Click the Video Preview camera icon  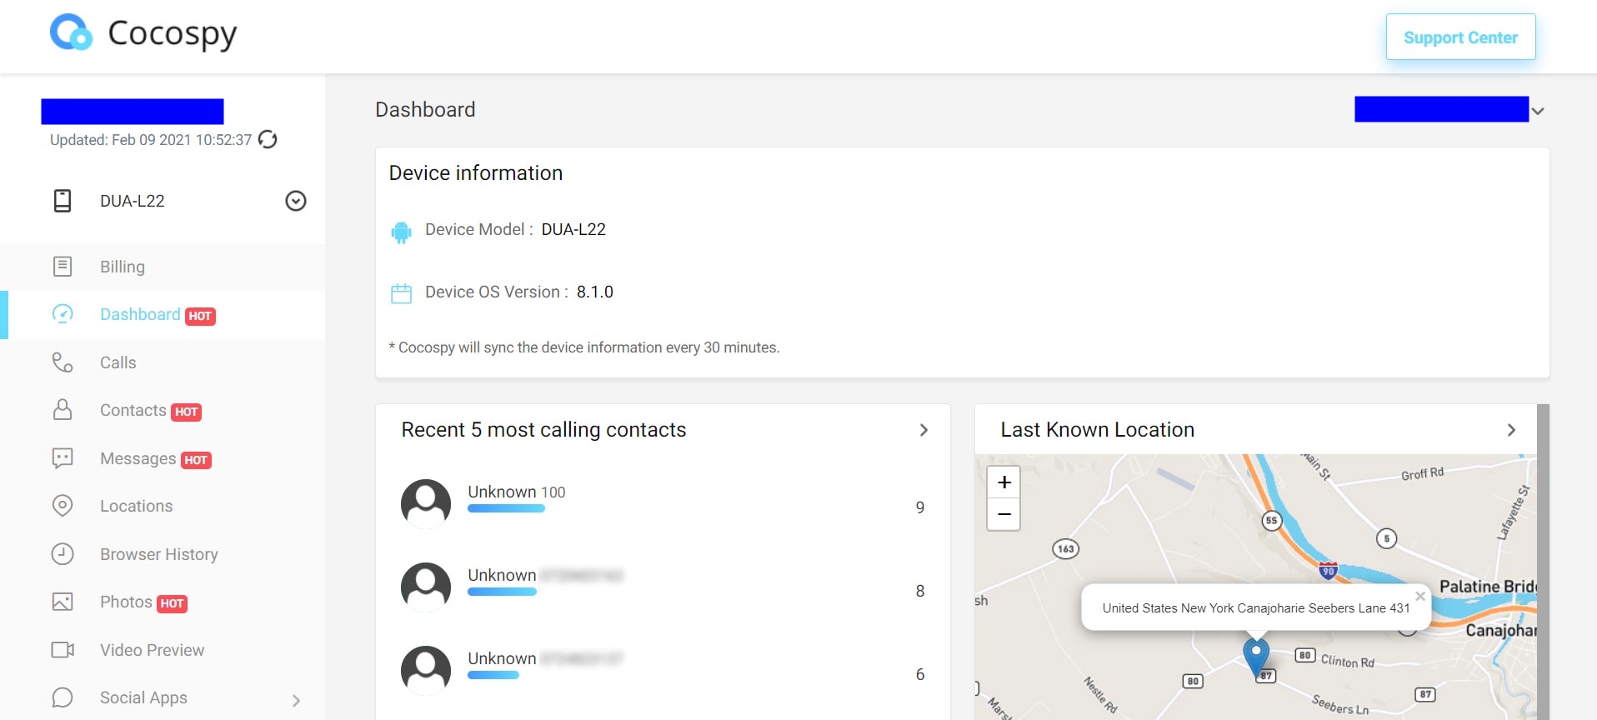point(63,650)
